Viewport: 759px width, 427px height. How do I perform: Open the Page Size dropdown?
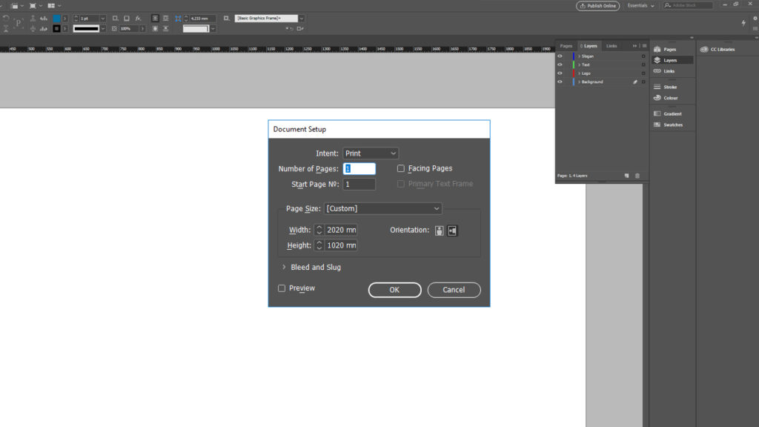coord(383,208)
